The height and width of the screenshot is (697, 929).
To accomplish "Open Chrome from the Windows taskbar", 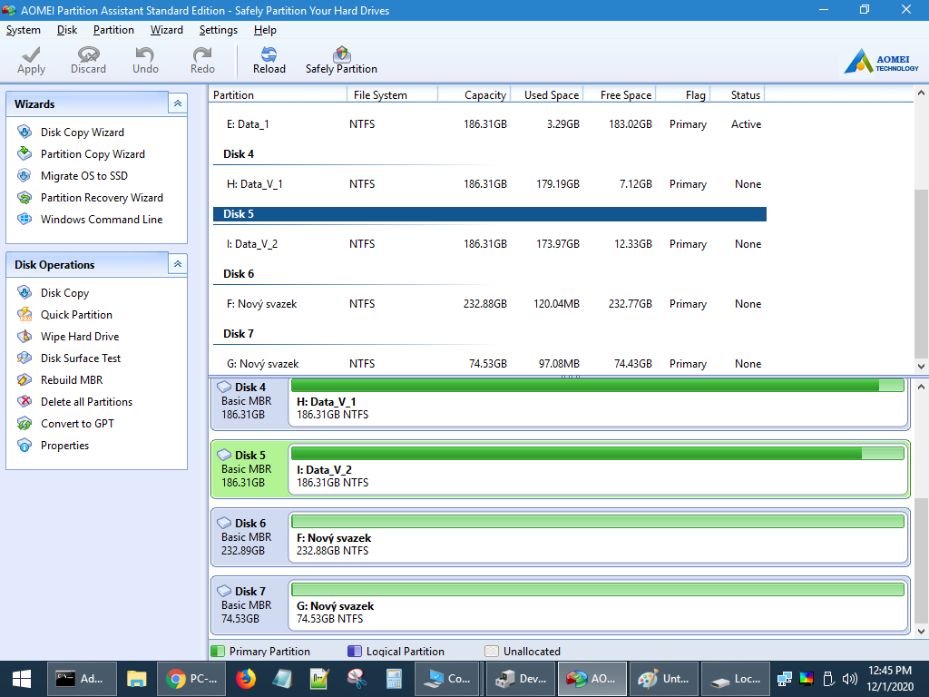I will click(x=191, y=678).
